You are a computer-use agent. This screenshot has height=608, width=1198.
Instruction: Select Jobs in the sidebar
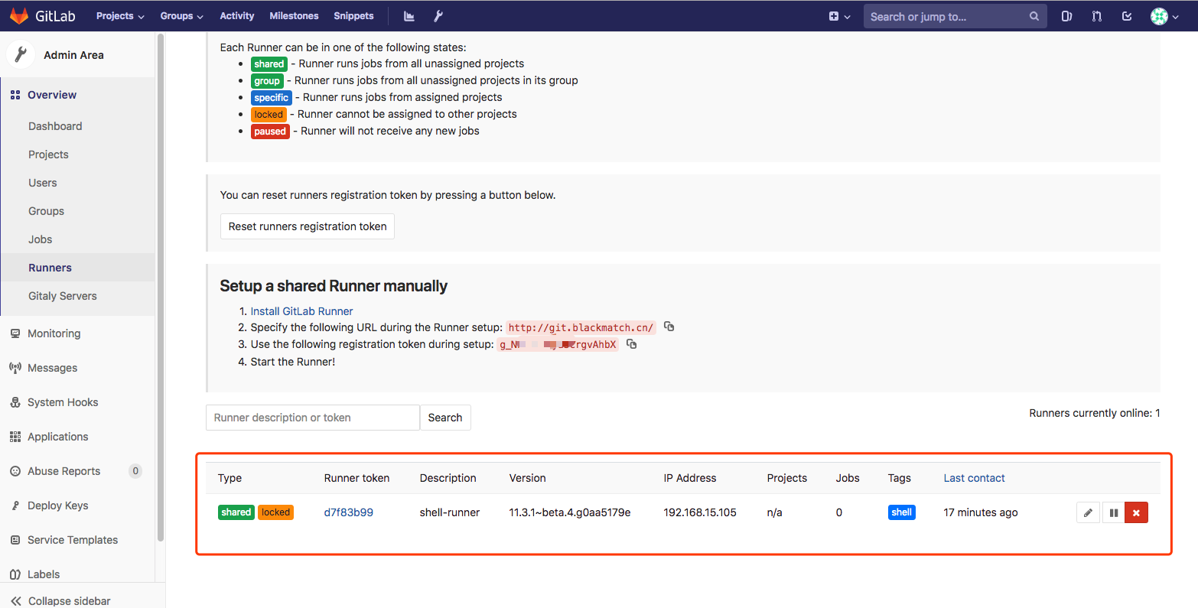pos(41,239)
